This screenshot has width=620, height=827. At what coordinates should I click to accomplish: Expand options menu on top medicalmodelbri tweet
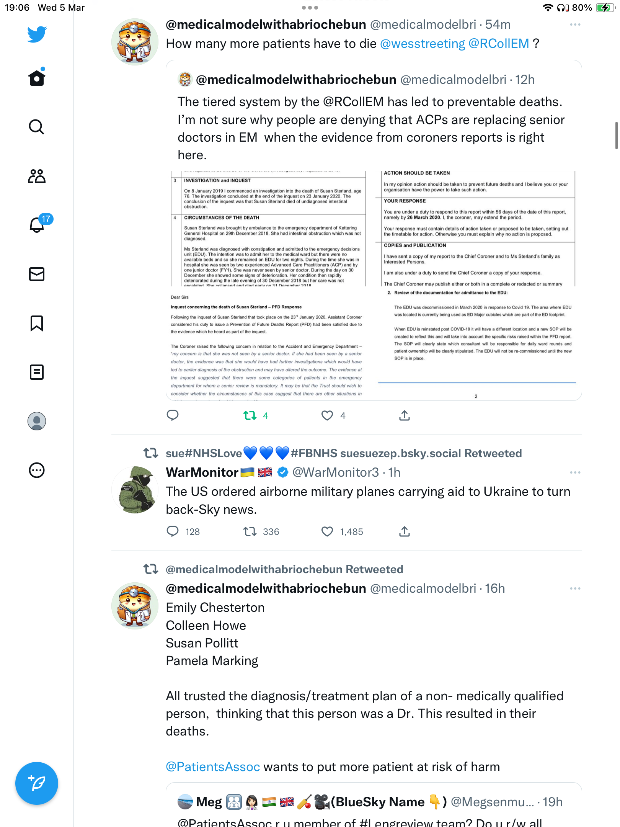click(575, 25)
